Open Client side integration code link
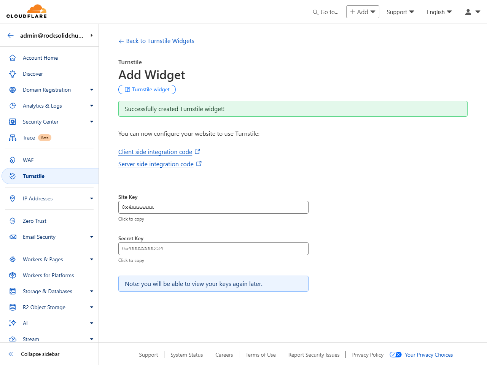The height and width of the screenshot is (365, 487). click(155, 152)
